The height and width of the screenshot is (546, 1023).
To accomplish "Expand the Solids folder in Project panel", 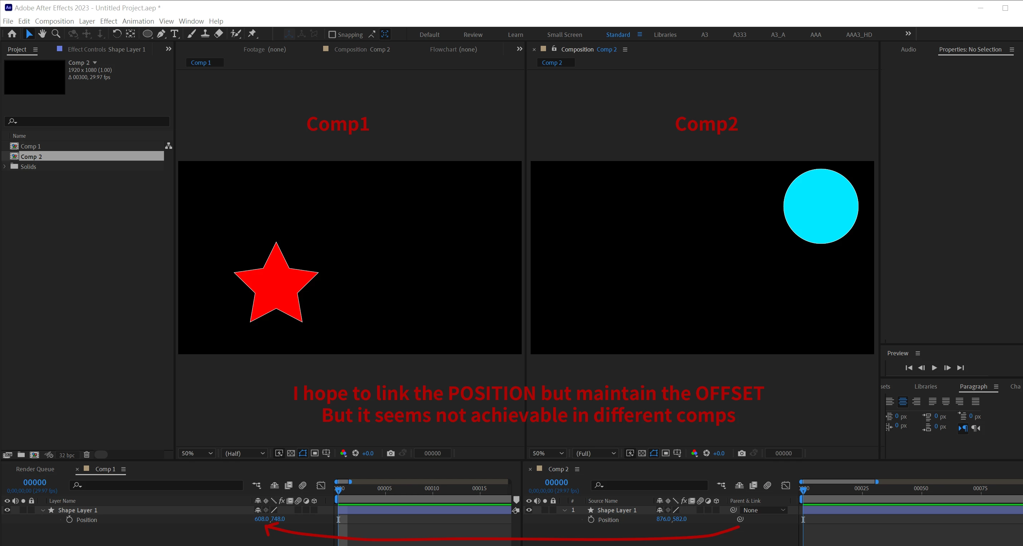I will [5, 166].
